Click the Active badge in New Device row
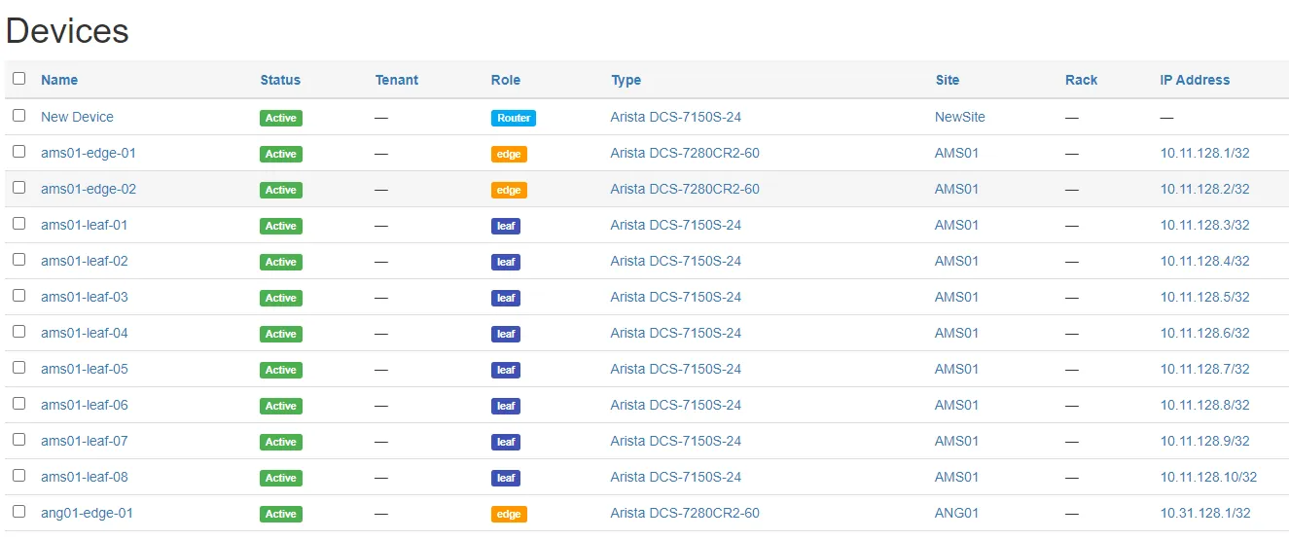The image size is (1289, 540). (280, 118)
